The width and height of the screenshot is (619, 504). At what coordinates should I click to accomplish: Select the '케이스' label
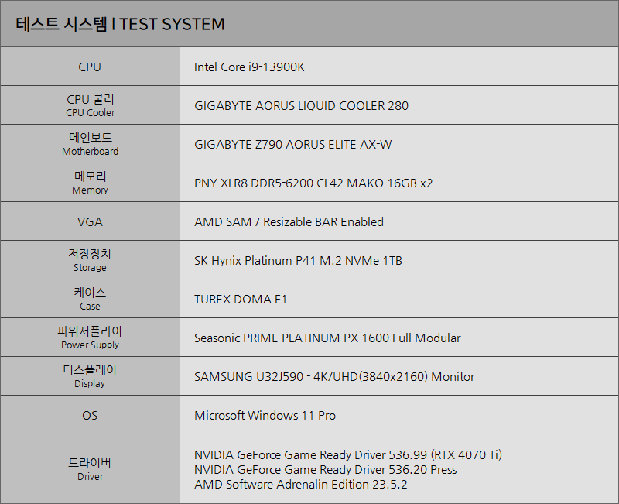[x=90, y=293]
